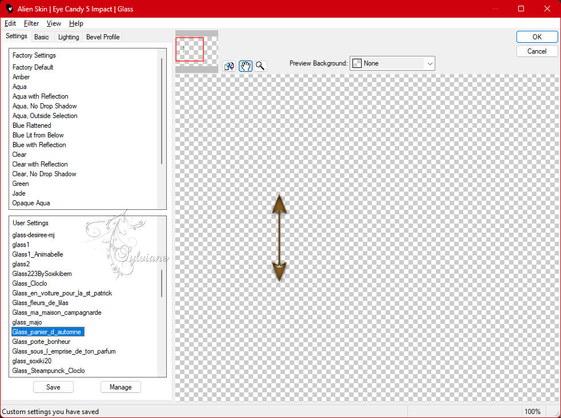Confirm with the OK button
Screen dimensions: 561x418
point(536,37)
